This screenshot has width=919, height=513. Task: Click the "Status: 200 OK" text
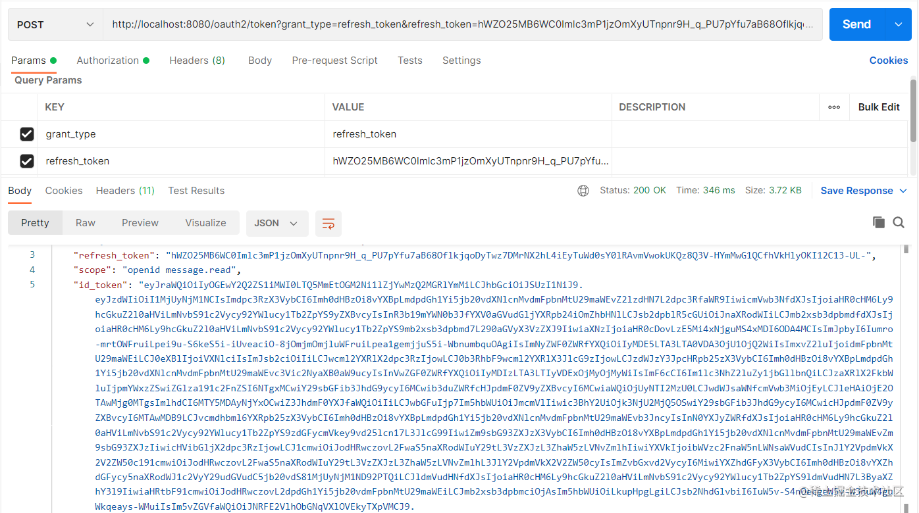[x=633, y=191]
